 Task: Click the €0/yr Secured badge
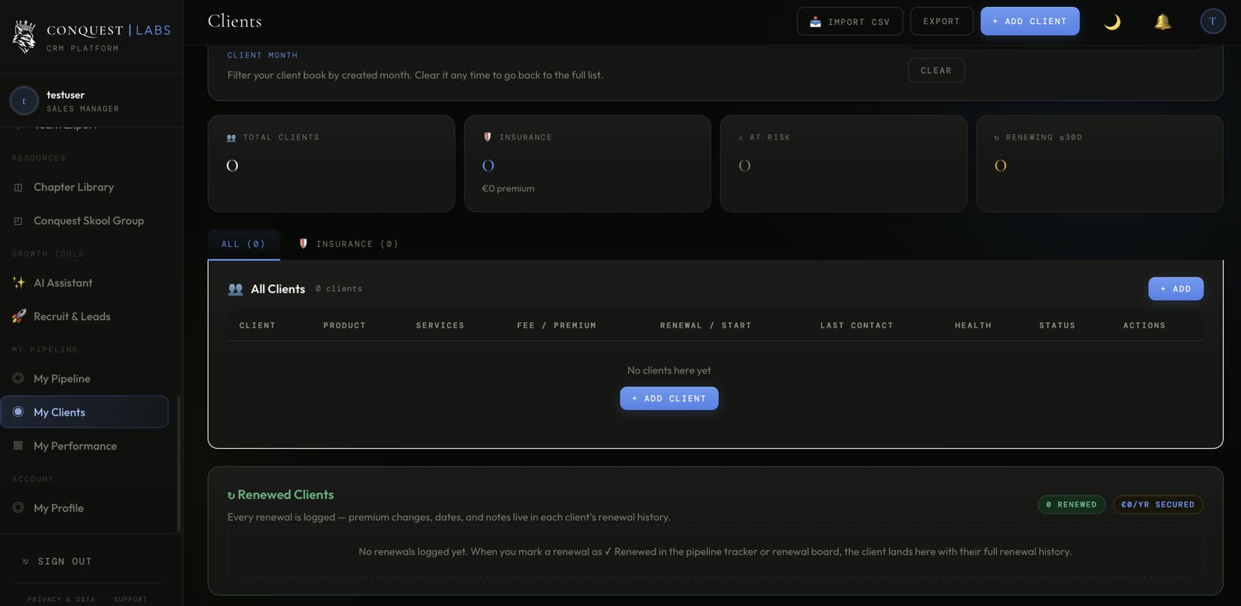tap(1157, 504)
